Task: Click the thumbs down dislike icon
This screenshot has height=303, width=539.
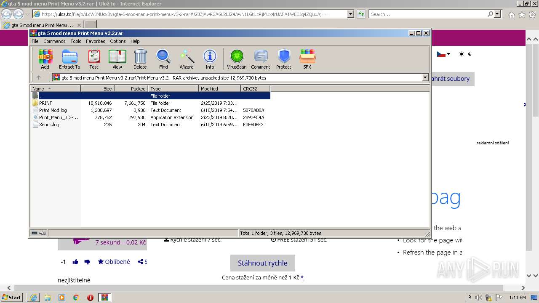Action: (x=87, y=262)
